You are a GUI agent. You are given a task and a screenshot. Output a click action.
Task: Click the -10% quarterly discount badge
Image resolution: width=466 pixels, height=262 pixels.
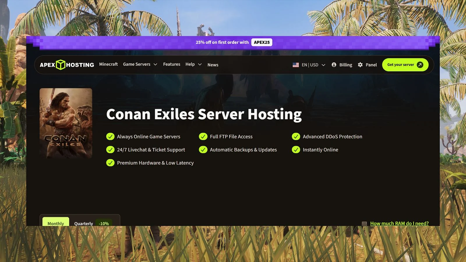[104, 223]
